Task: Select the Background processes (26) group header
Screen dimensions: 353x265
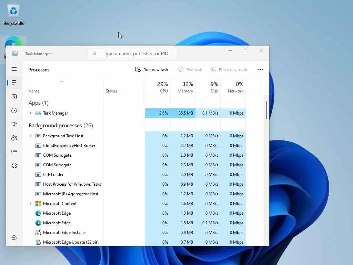Action: (x=61, y=126)
